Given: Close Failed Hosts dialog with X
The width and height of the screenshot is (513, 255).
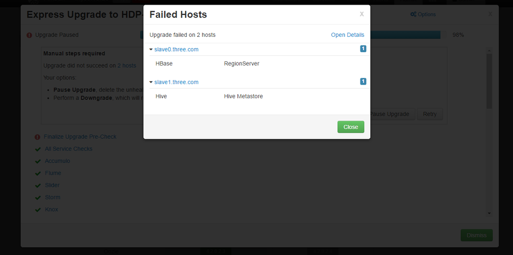Looking at the screenshot, I should pos(362,14).
